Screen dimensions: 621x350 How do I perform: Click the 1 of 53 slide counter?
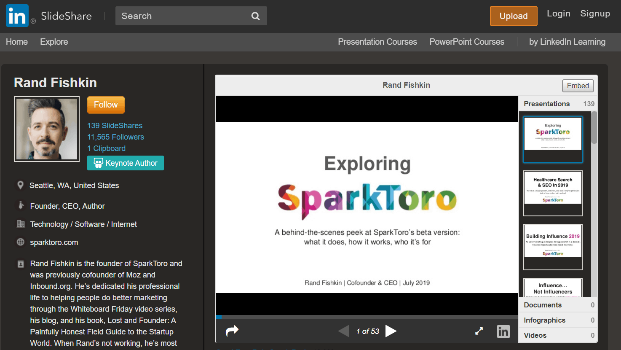(368, 331)
